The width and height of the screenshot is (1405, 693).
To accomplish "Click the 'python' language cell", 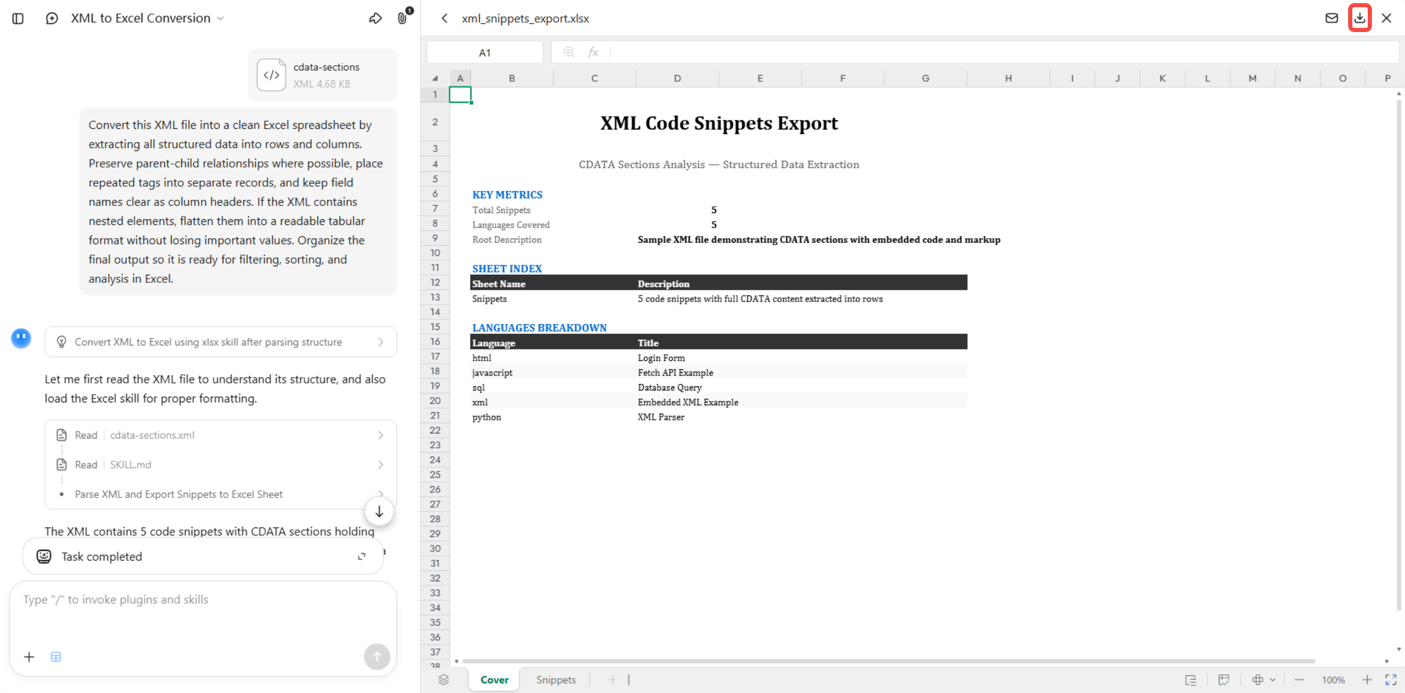I will click(486, 417).
